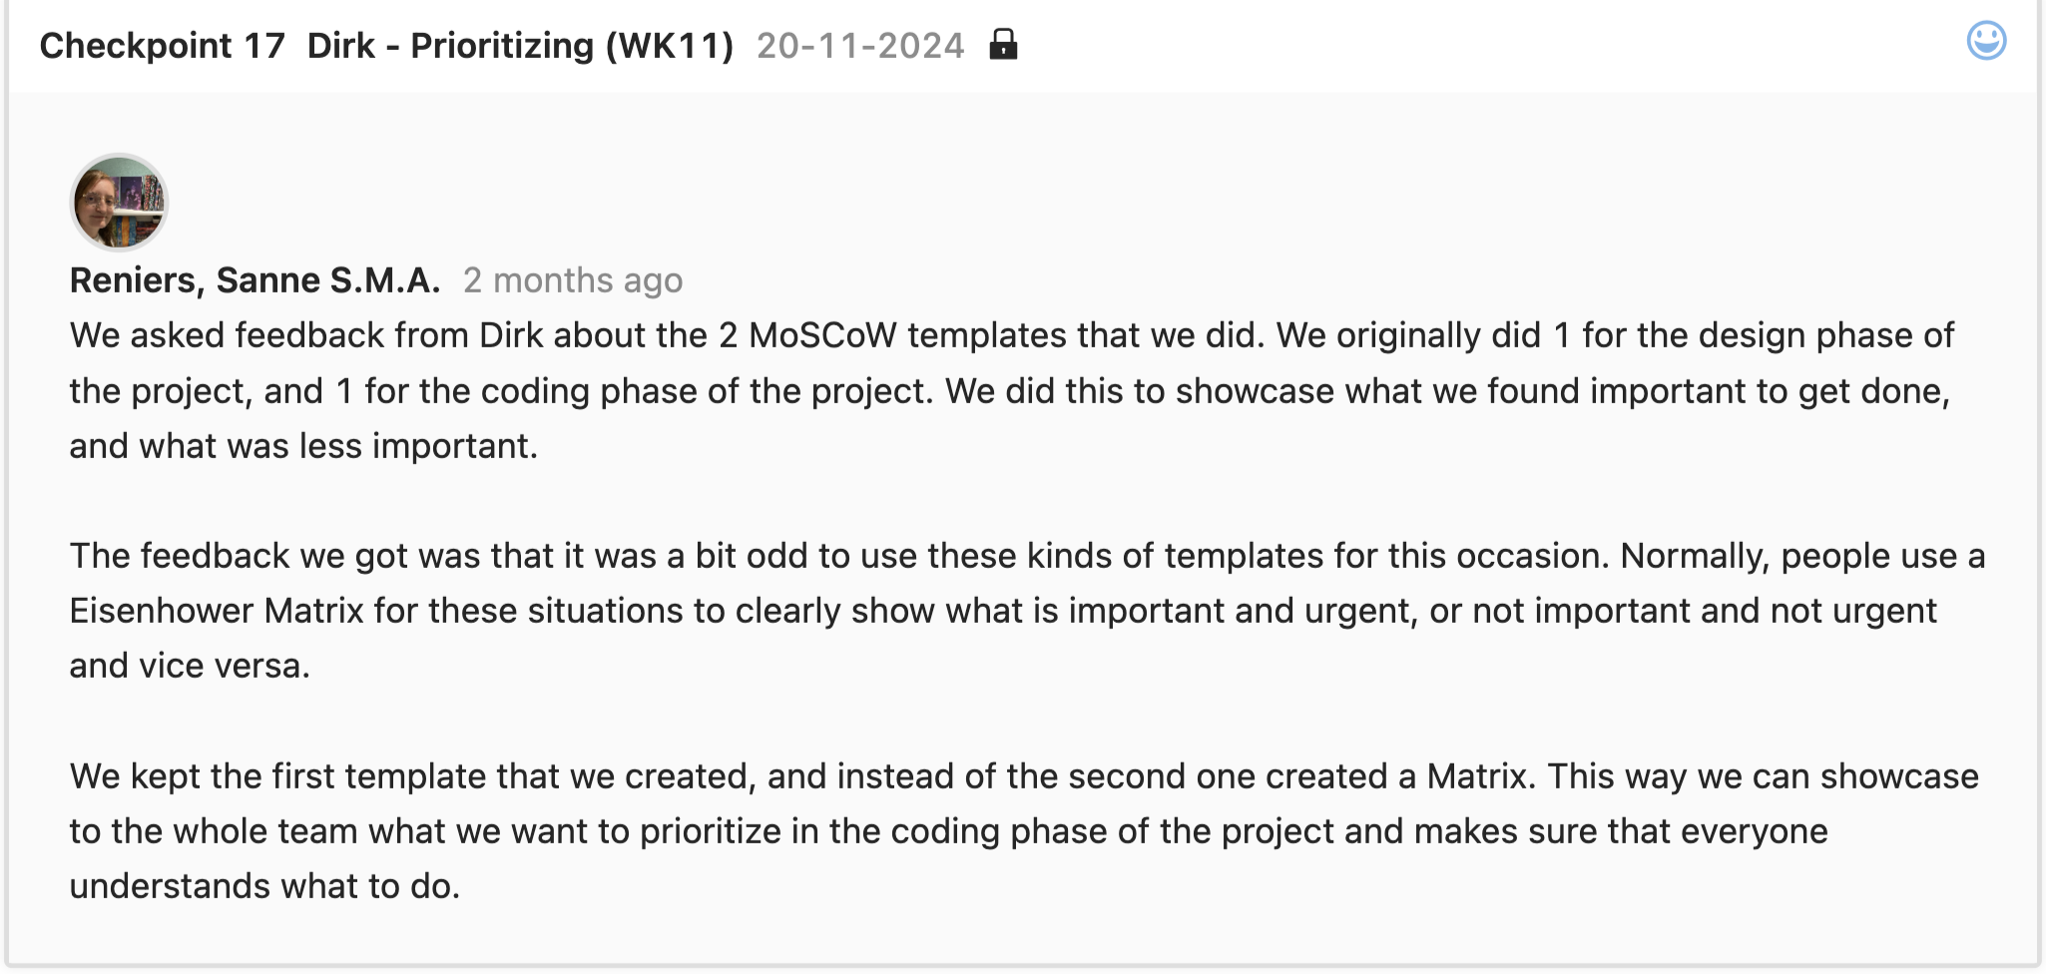Click the words 'Eisenhower Matrix' in the feedback
2046x974 pixels.
click(x=217, y=611)
